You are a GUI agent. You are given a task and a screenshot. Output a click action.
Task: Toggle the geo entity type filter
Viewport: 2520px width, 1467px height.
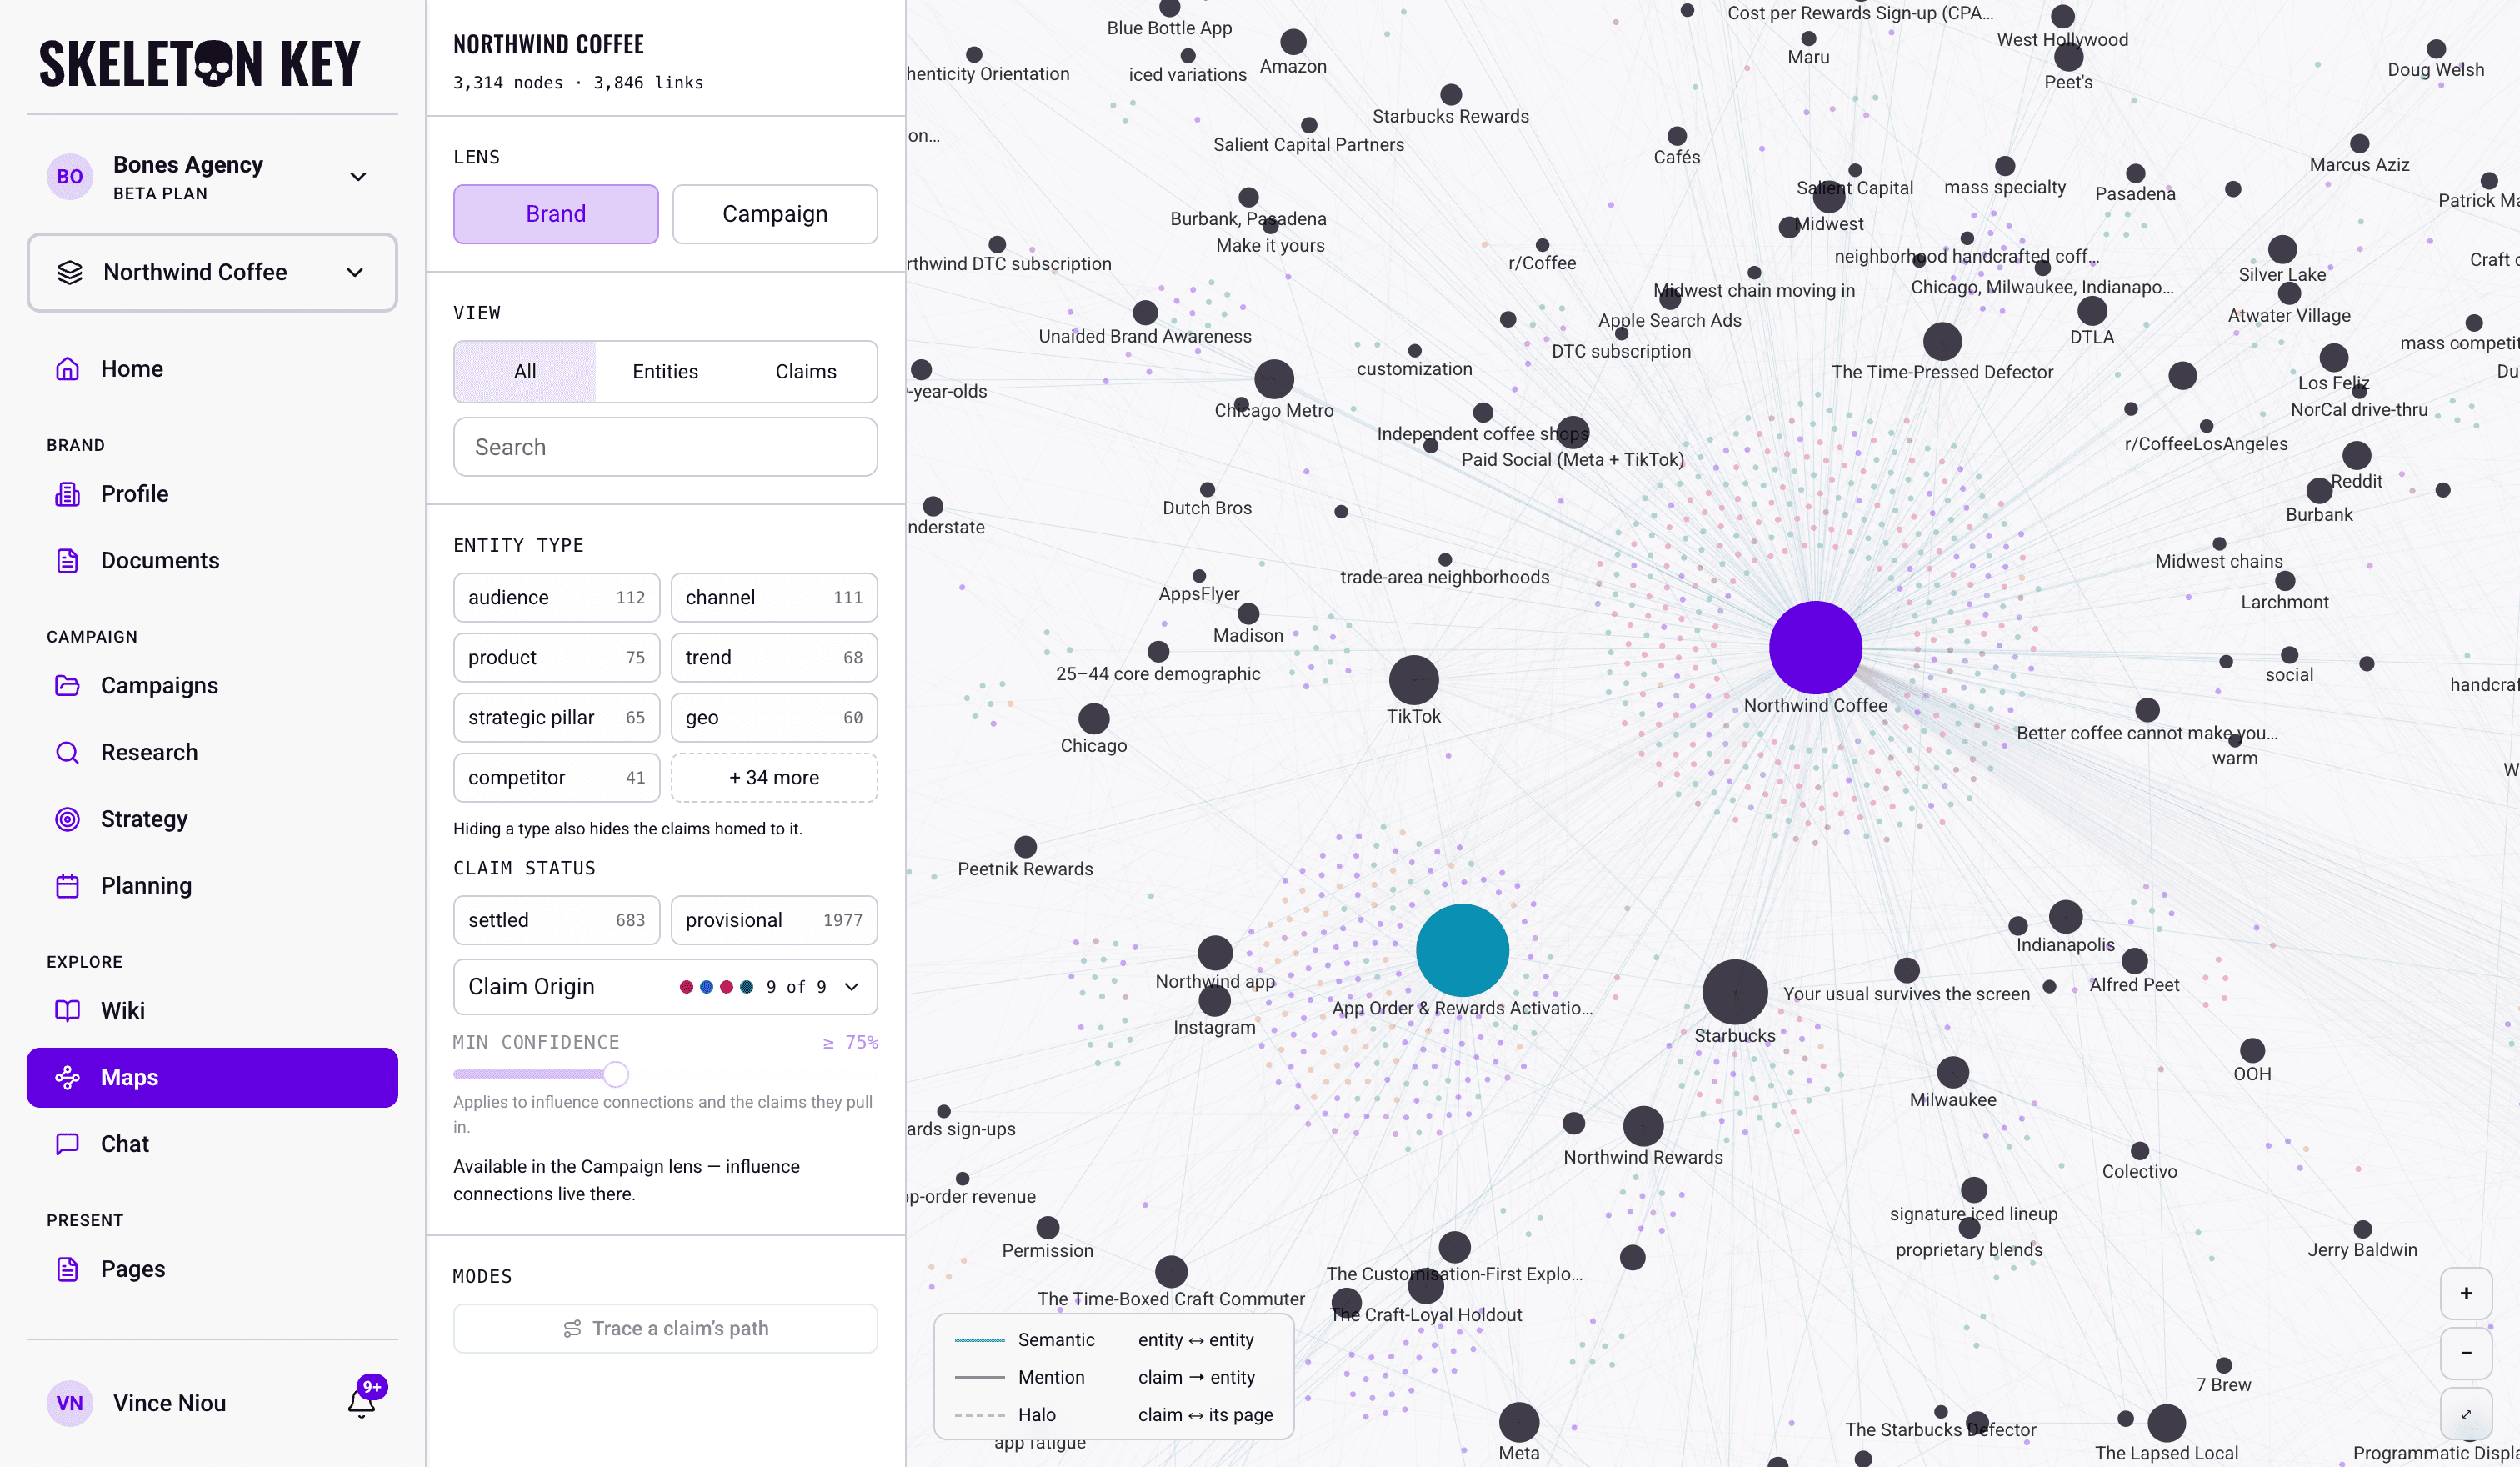(x=774, y=717)
